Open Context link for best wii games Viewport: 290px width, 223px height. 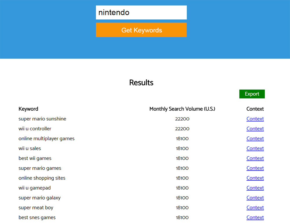(255, 158)
